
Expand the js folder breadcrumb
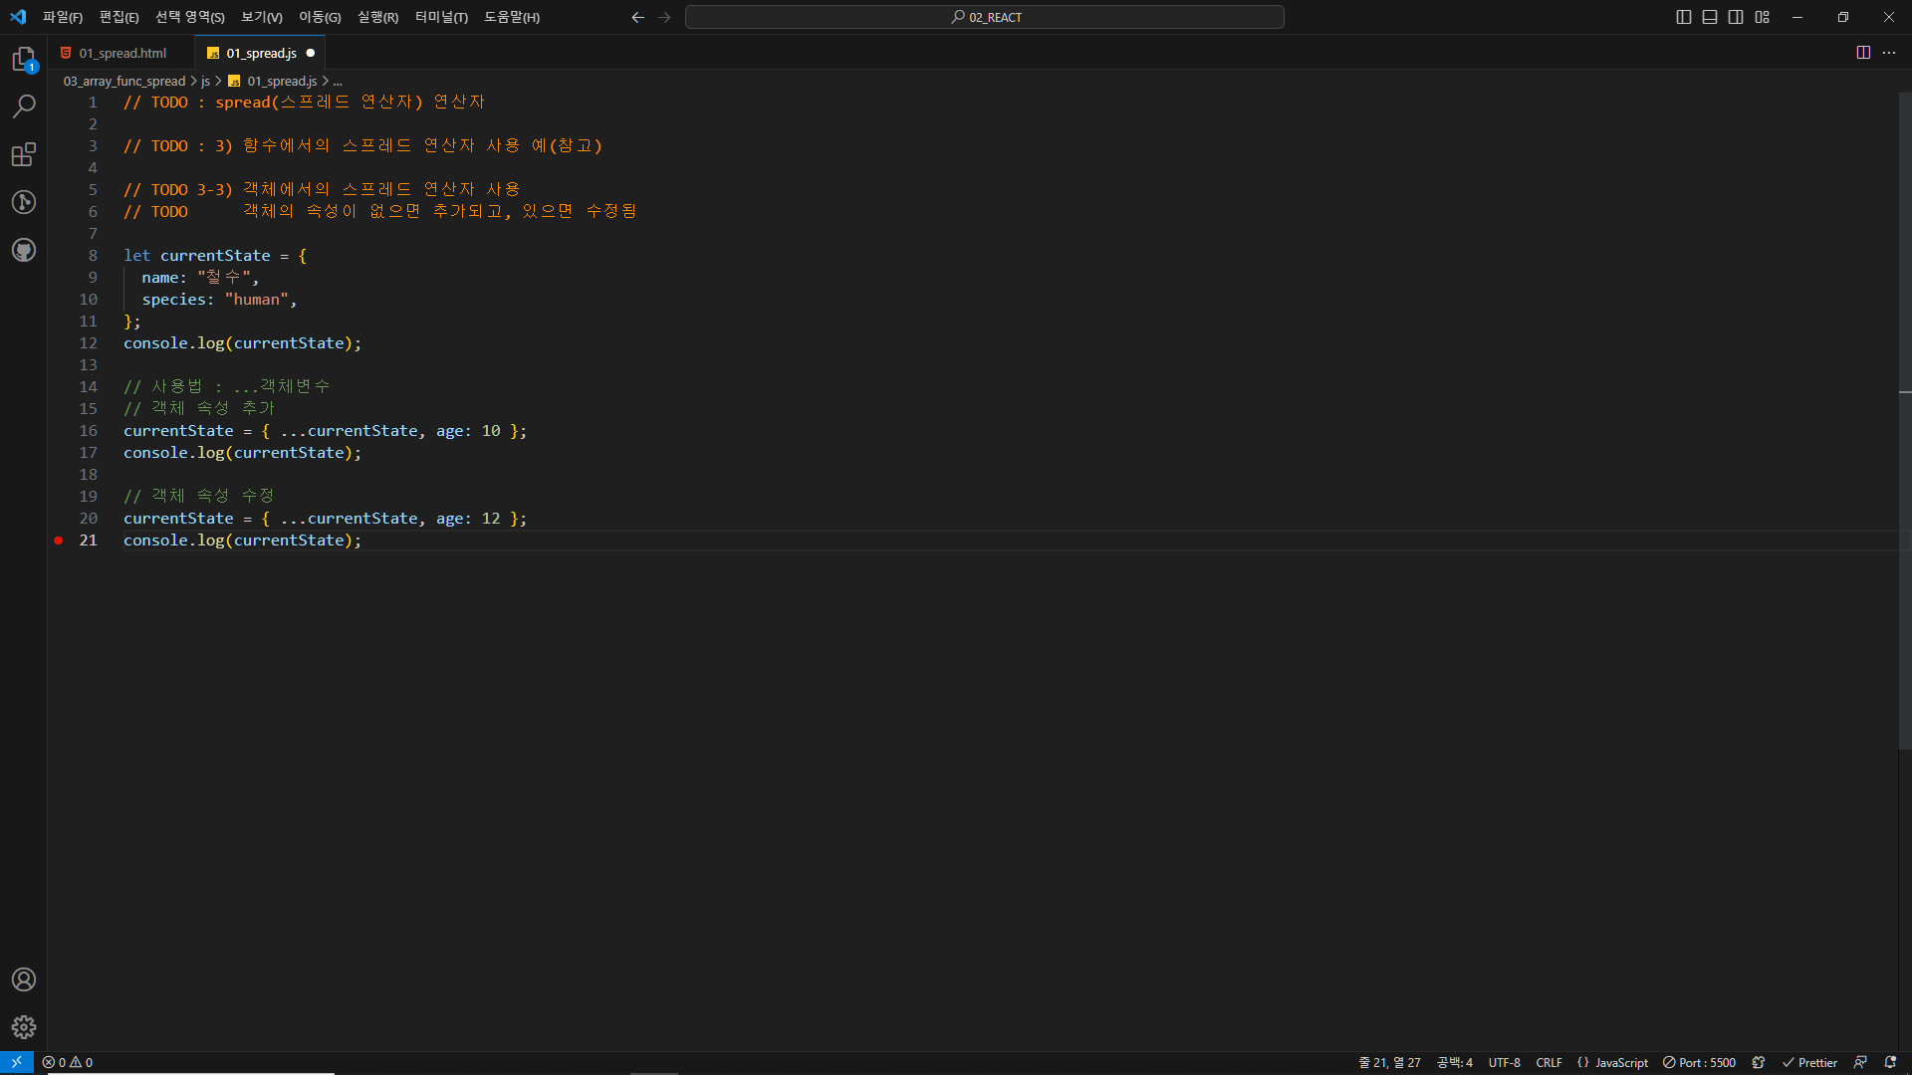(x=205, y=82)
